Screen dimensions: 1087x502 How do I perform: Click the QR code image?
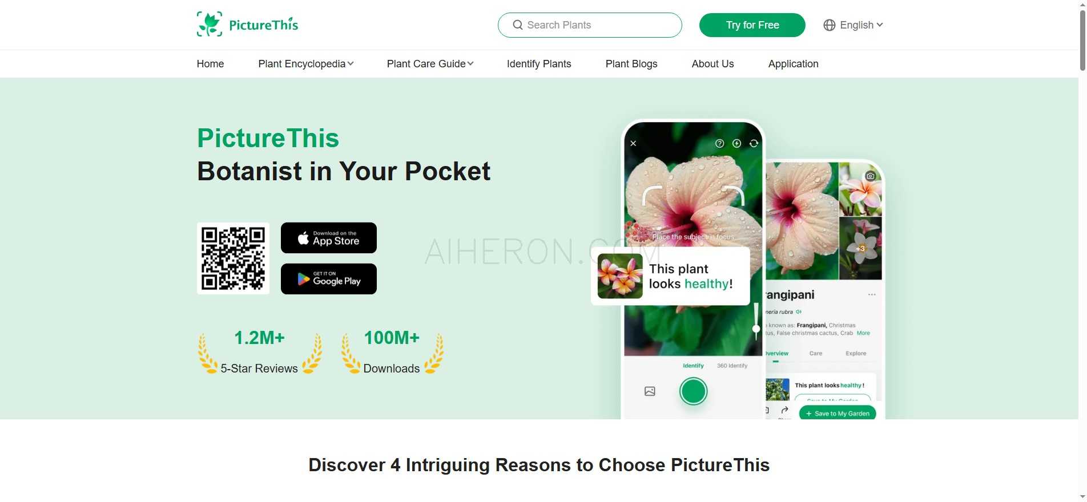pos(233,258)
